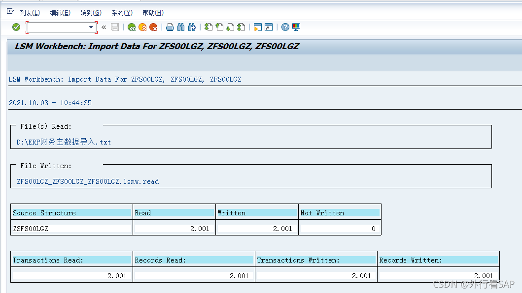
Task: Open the 系统(Y) menu
Action: tap(122, 13)
